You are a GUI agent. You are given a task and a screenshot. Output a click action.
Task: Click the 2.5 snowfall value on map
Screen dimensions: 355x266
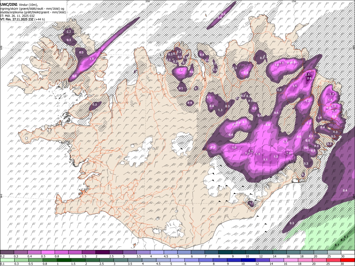tap(307, 75)
